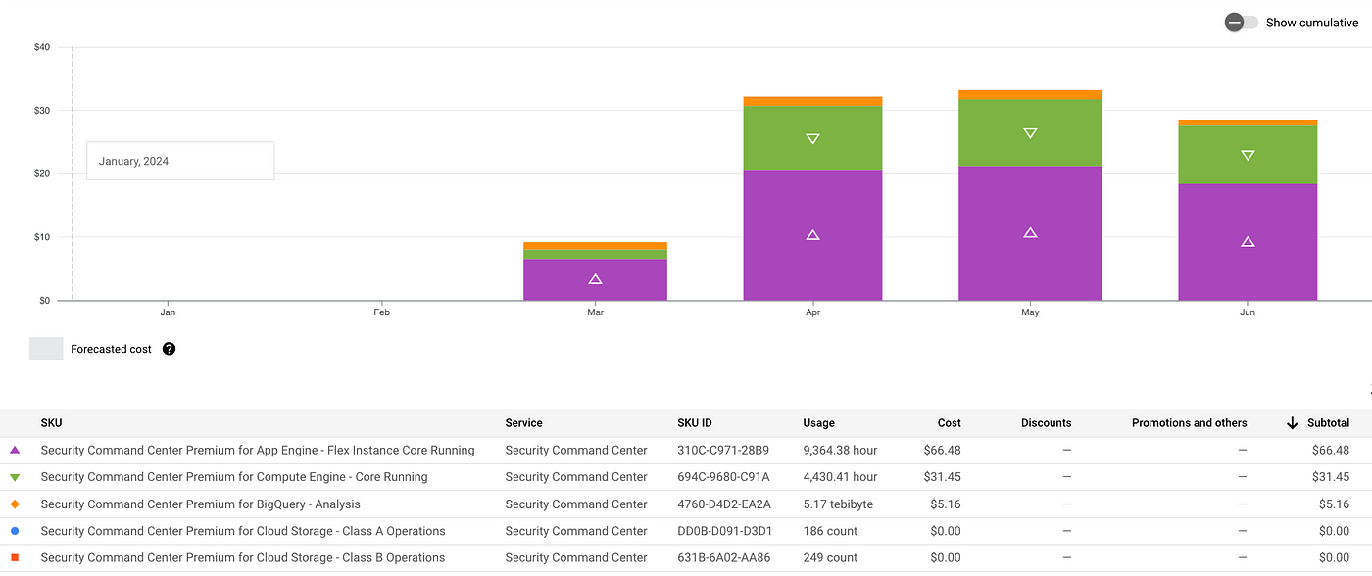Image resolution: width=1372 pixels, height=576 pixels.
Task: Click the orange segment of the June bar
Action: click(1248, 122)
